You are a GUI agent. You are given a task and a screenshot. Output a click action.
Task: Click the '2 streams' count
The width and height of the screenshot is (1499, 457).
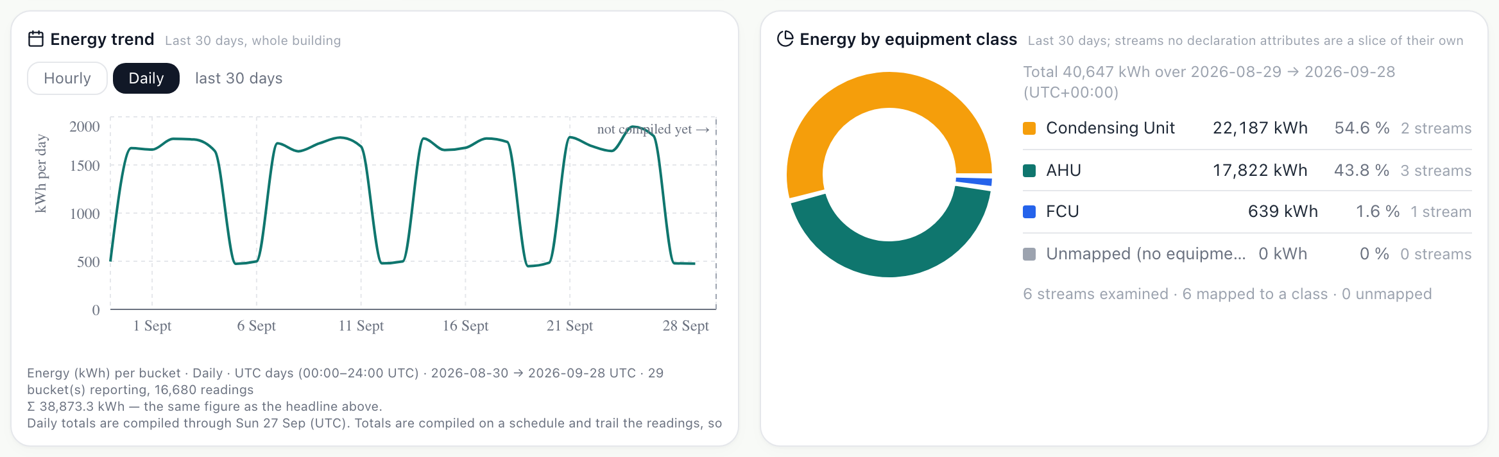[1436, 128]
